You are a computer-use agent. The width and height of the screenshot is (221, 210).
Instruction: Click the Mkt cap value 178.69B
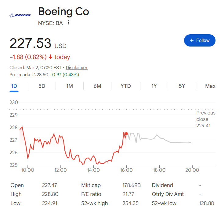(x=132, y=185)
